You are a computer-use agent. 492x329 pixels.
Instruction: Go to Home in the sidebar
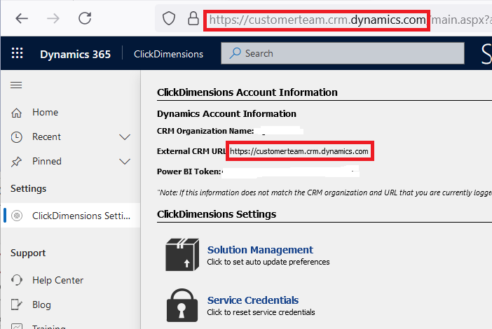[x=71, y=112]
